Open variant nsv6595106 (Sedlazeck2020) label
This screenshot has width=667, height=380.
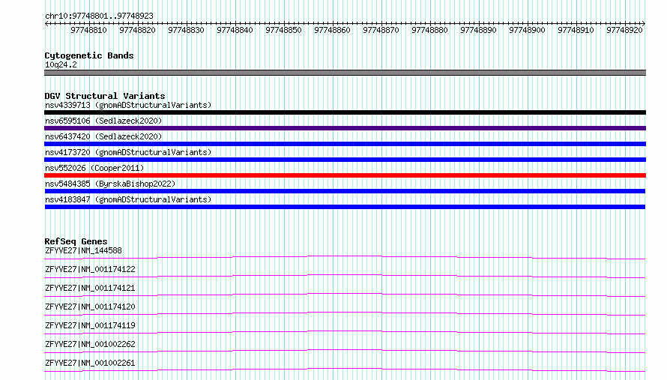[103, 121]
